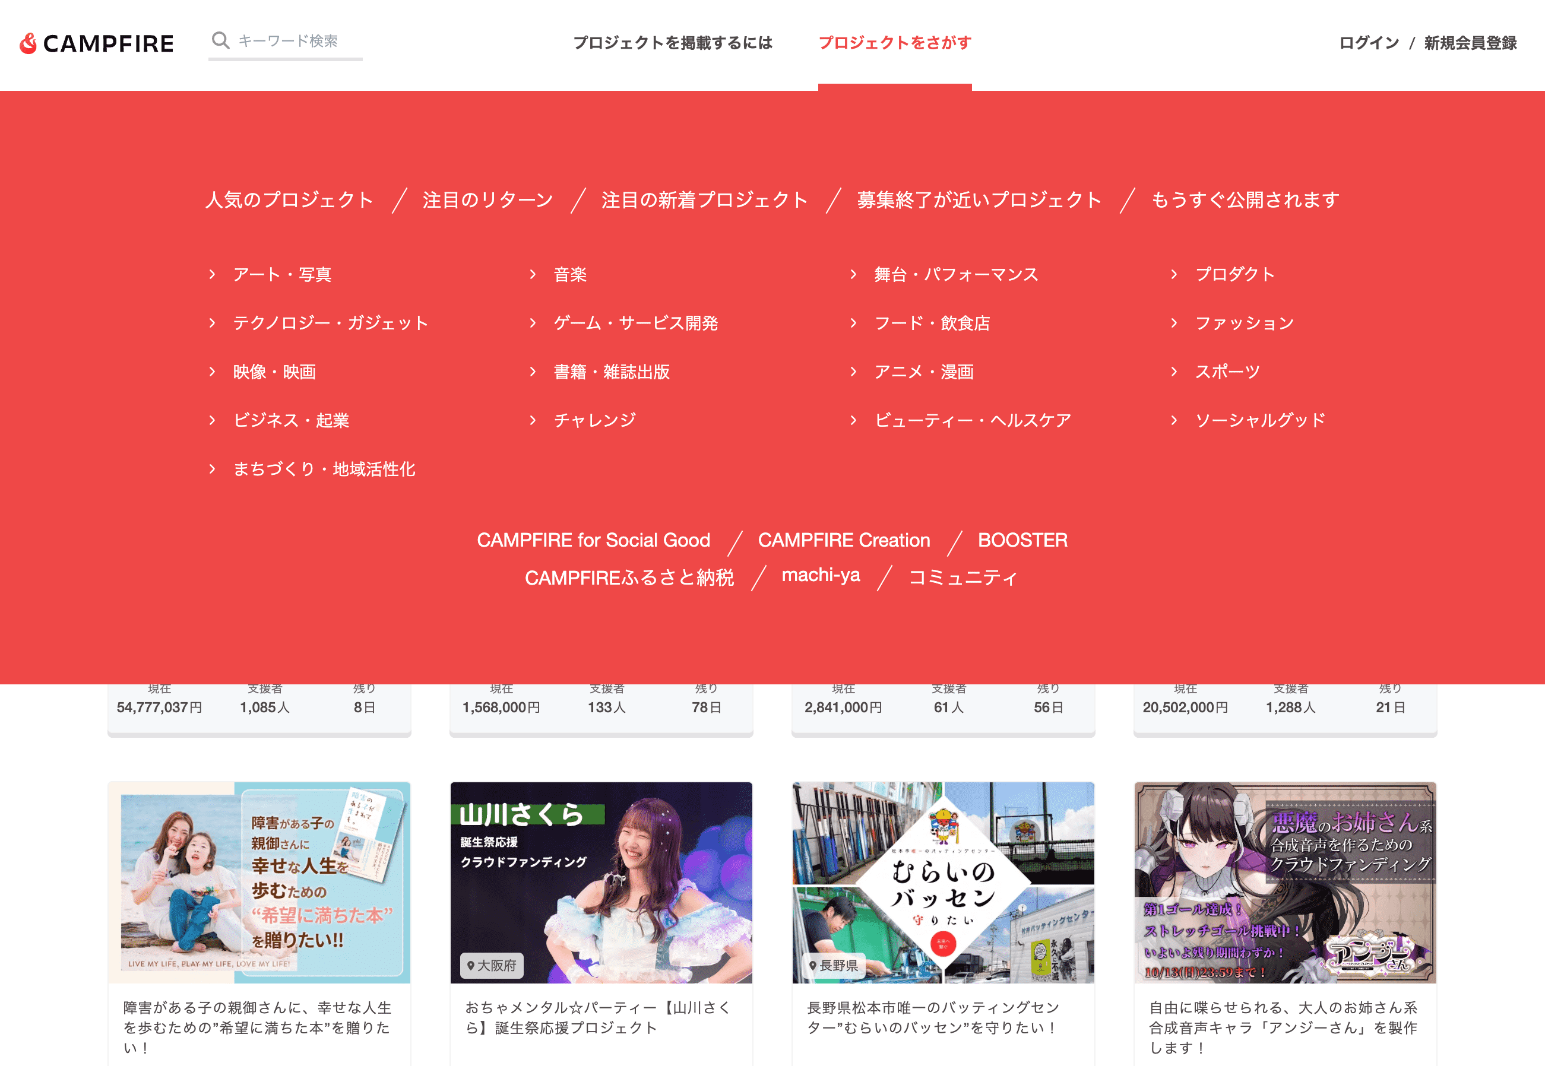Open the machi-ya link

pos(821,575)
